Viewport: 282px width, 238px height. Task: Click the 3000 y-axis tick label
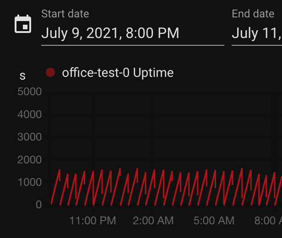(x=29, y=137)
